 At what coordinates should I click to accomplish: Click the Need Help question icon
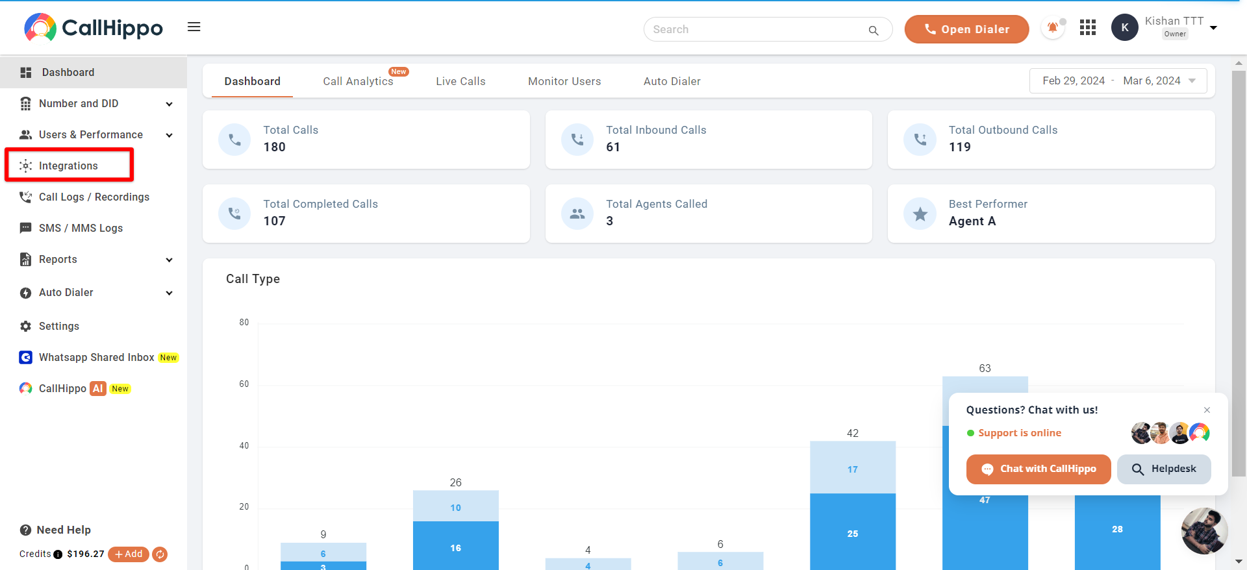point(26,530)
